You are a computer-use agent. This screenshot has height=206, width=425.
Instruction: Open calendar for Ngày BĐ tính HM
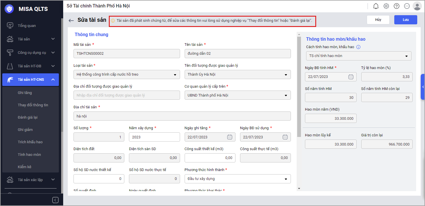351,77
